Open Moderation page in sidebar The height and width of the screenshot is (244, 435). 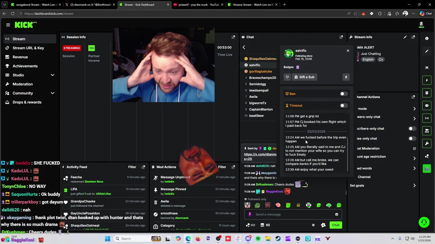30,84
